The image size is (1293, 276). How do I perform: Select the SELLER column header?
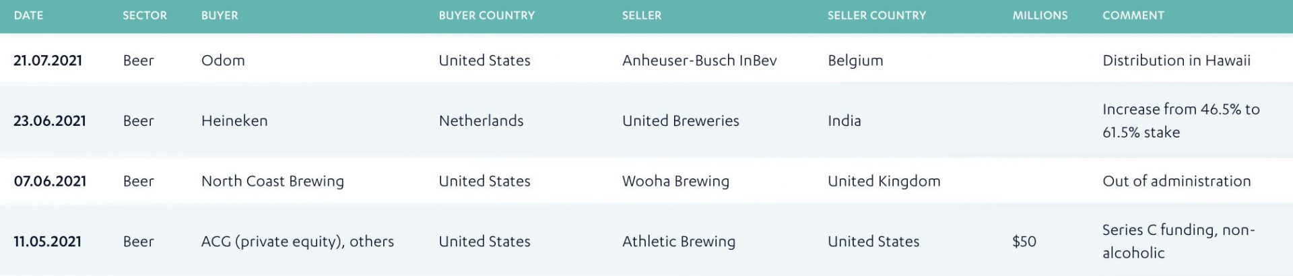[642, 15]
